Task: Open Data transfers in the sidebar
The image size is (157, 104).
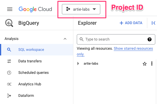Action: pos(37,61)
